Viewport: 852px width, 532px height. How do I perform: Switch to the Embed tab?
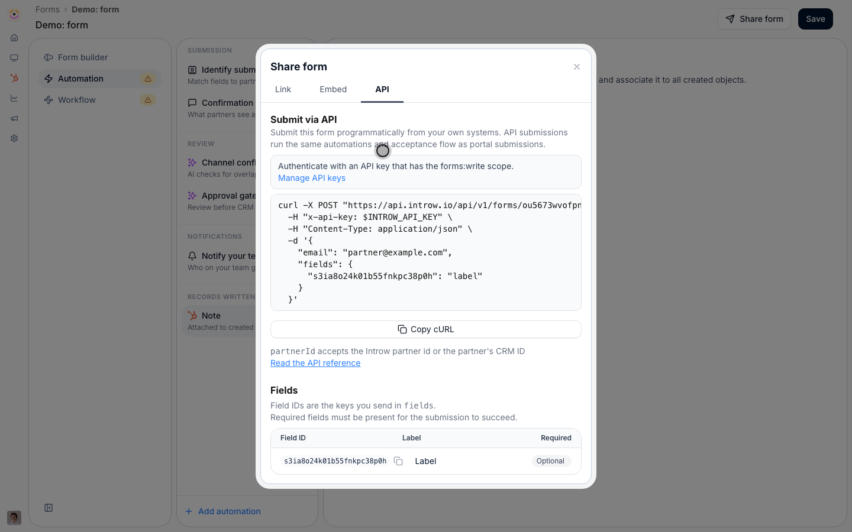(x=333, y=89)
